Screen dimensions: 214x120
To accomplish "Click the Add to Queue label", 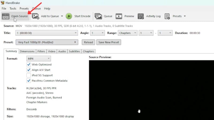I will pos(50,16).
